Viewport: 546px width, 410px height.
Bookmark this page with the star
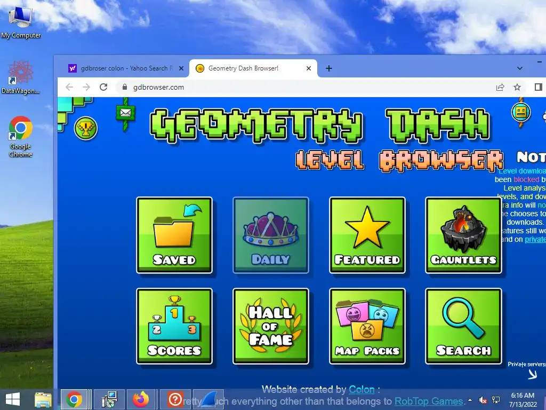(517, 87)
